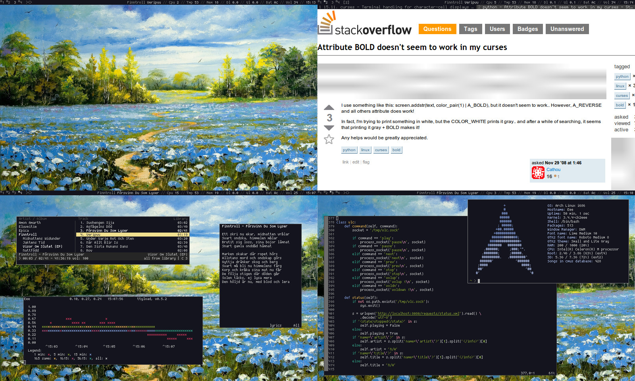Switch to tag 1 on the Vim screen bar
Screen dimensions: 635x381
(319, 193)
